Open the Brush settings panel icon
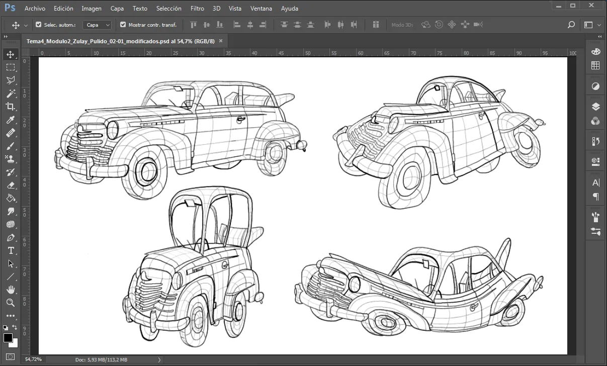Image resolution: width=607 pixels, height=366 pixels. (595, 231)
